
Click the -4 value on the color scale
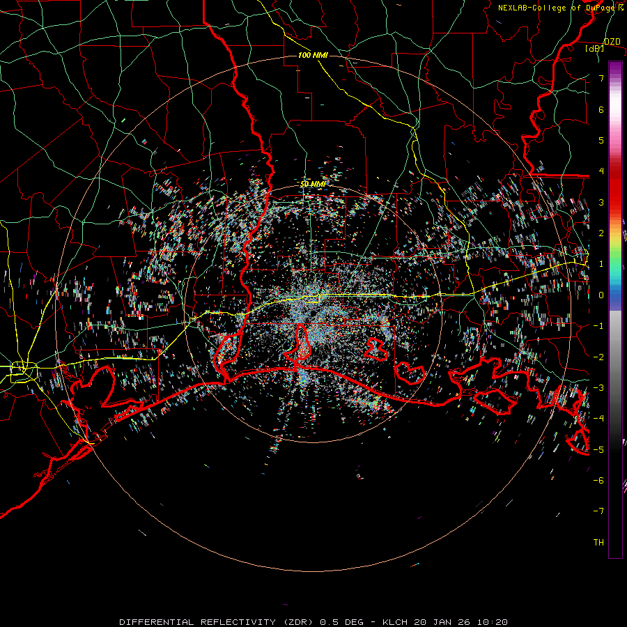coord(598,419)
